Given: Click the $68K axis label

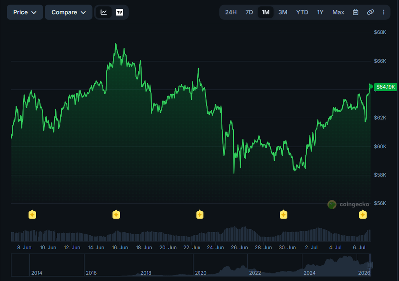Looking at the screenshot, I should coord(380,32).
